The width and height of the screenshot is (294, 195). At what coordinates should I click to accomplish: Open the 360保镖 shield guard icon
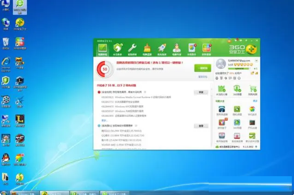tap(237, 90)
